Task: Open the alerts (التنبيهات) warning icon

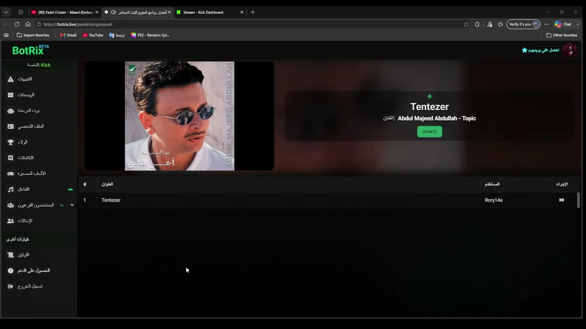Action: click(x=11, y=79)
